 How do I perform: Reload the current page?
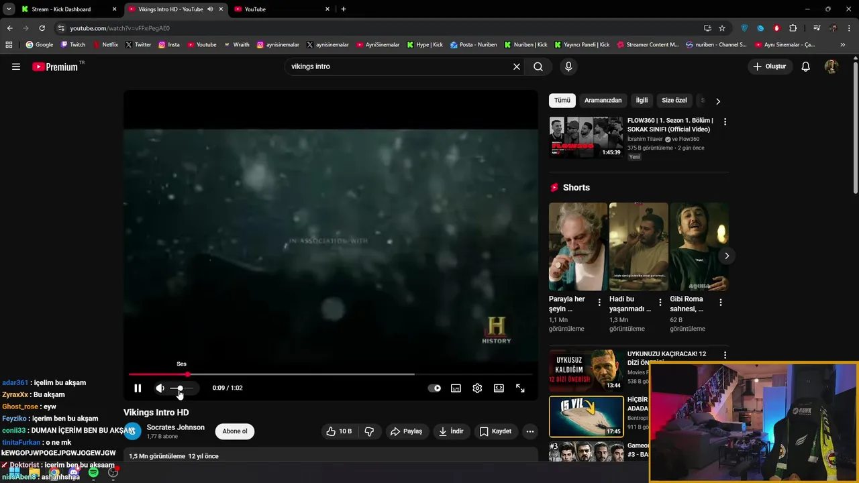(42, 28)
